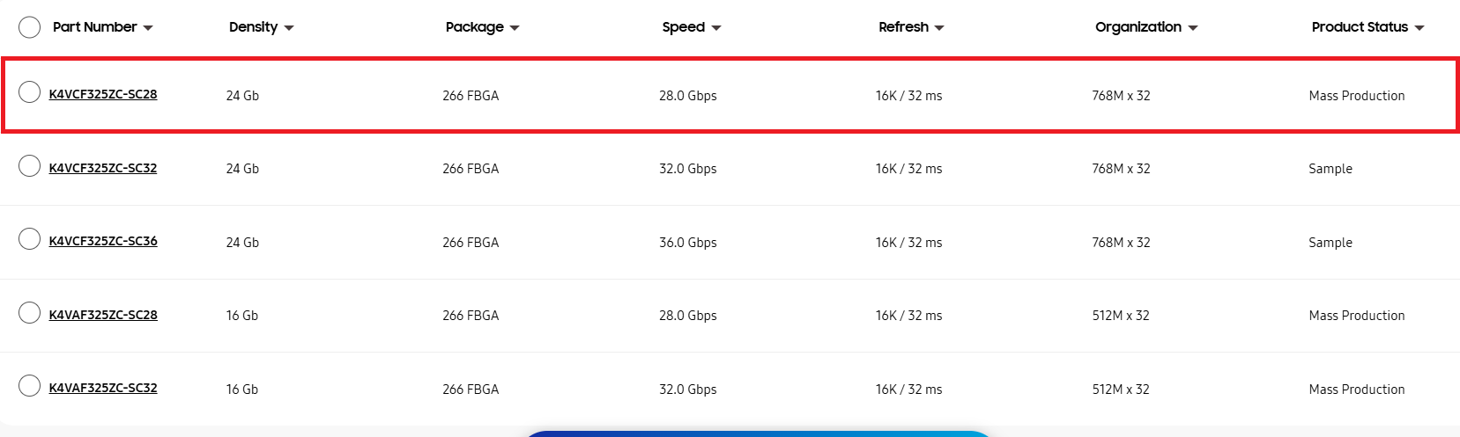Image resolution: width=1460 pixels, height=437 pixels.
Task: Open part link K4VCF325ZC-SC28
Action: coord(103,95)
